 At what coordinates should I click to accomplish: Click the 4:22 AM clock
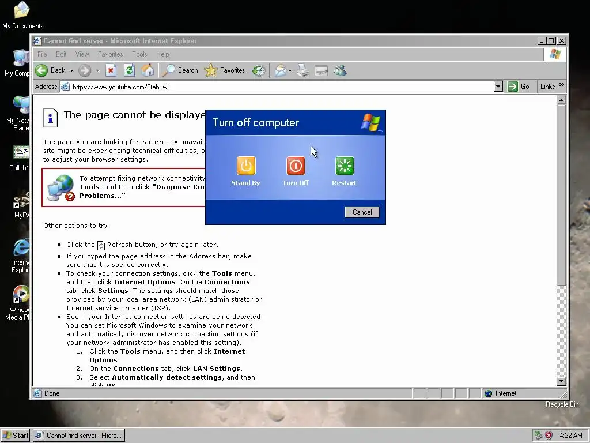click(x=570, y=436)
